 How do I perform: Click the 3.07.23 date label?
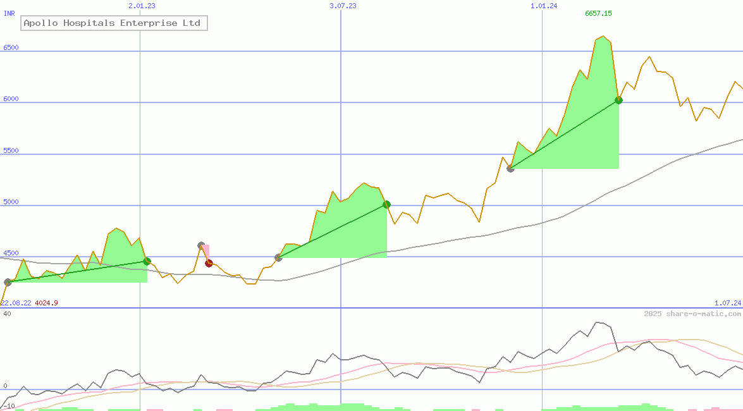tap(343, 6)
